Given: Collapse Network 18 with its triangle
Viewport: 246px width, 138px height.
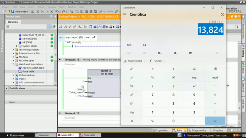Looking at the screenshot, I should [60, 60].
